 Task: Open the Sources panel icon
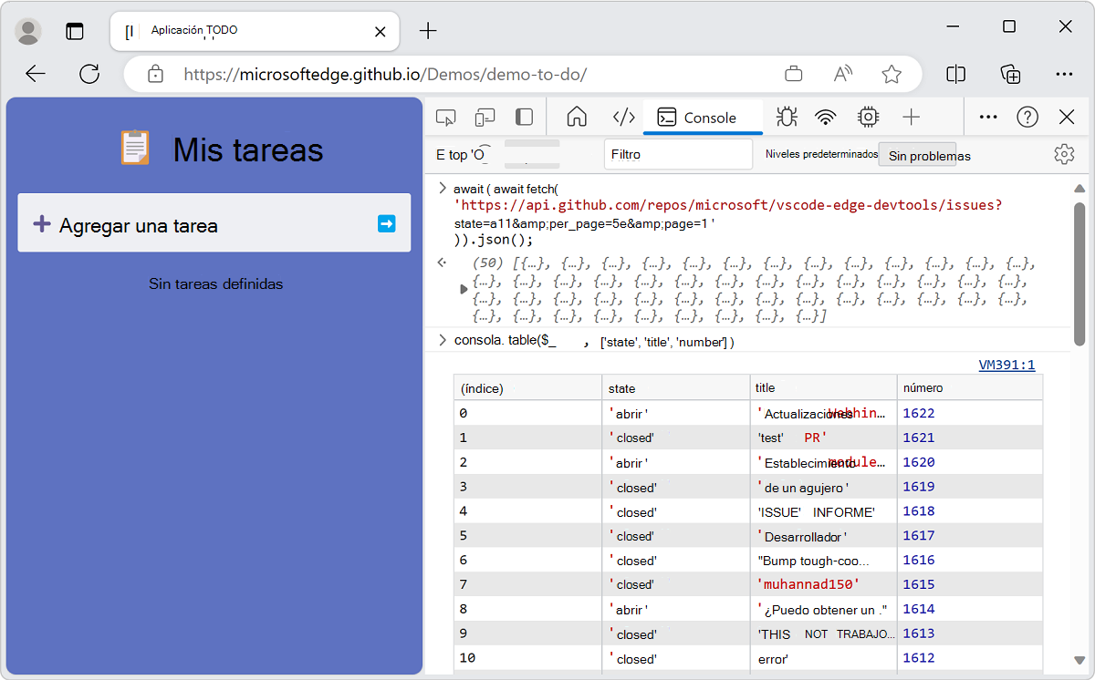pyautogui.click(x=623, y=117)
